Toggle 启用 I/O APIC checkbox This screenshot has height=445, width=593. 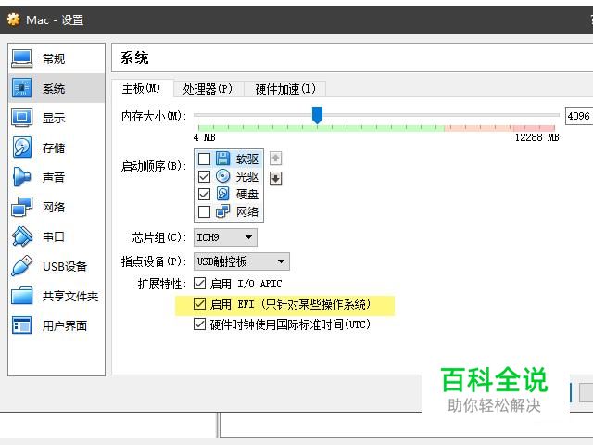click(x=200, y=283)
